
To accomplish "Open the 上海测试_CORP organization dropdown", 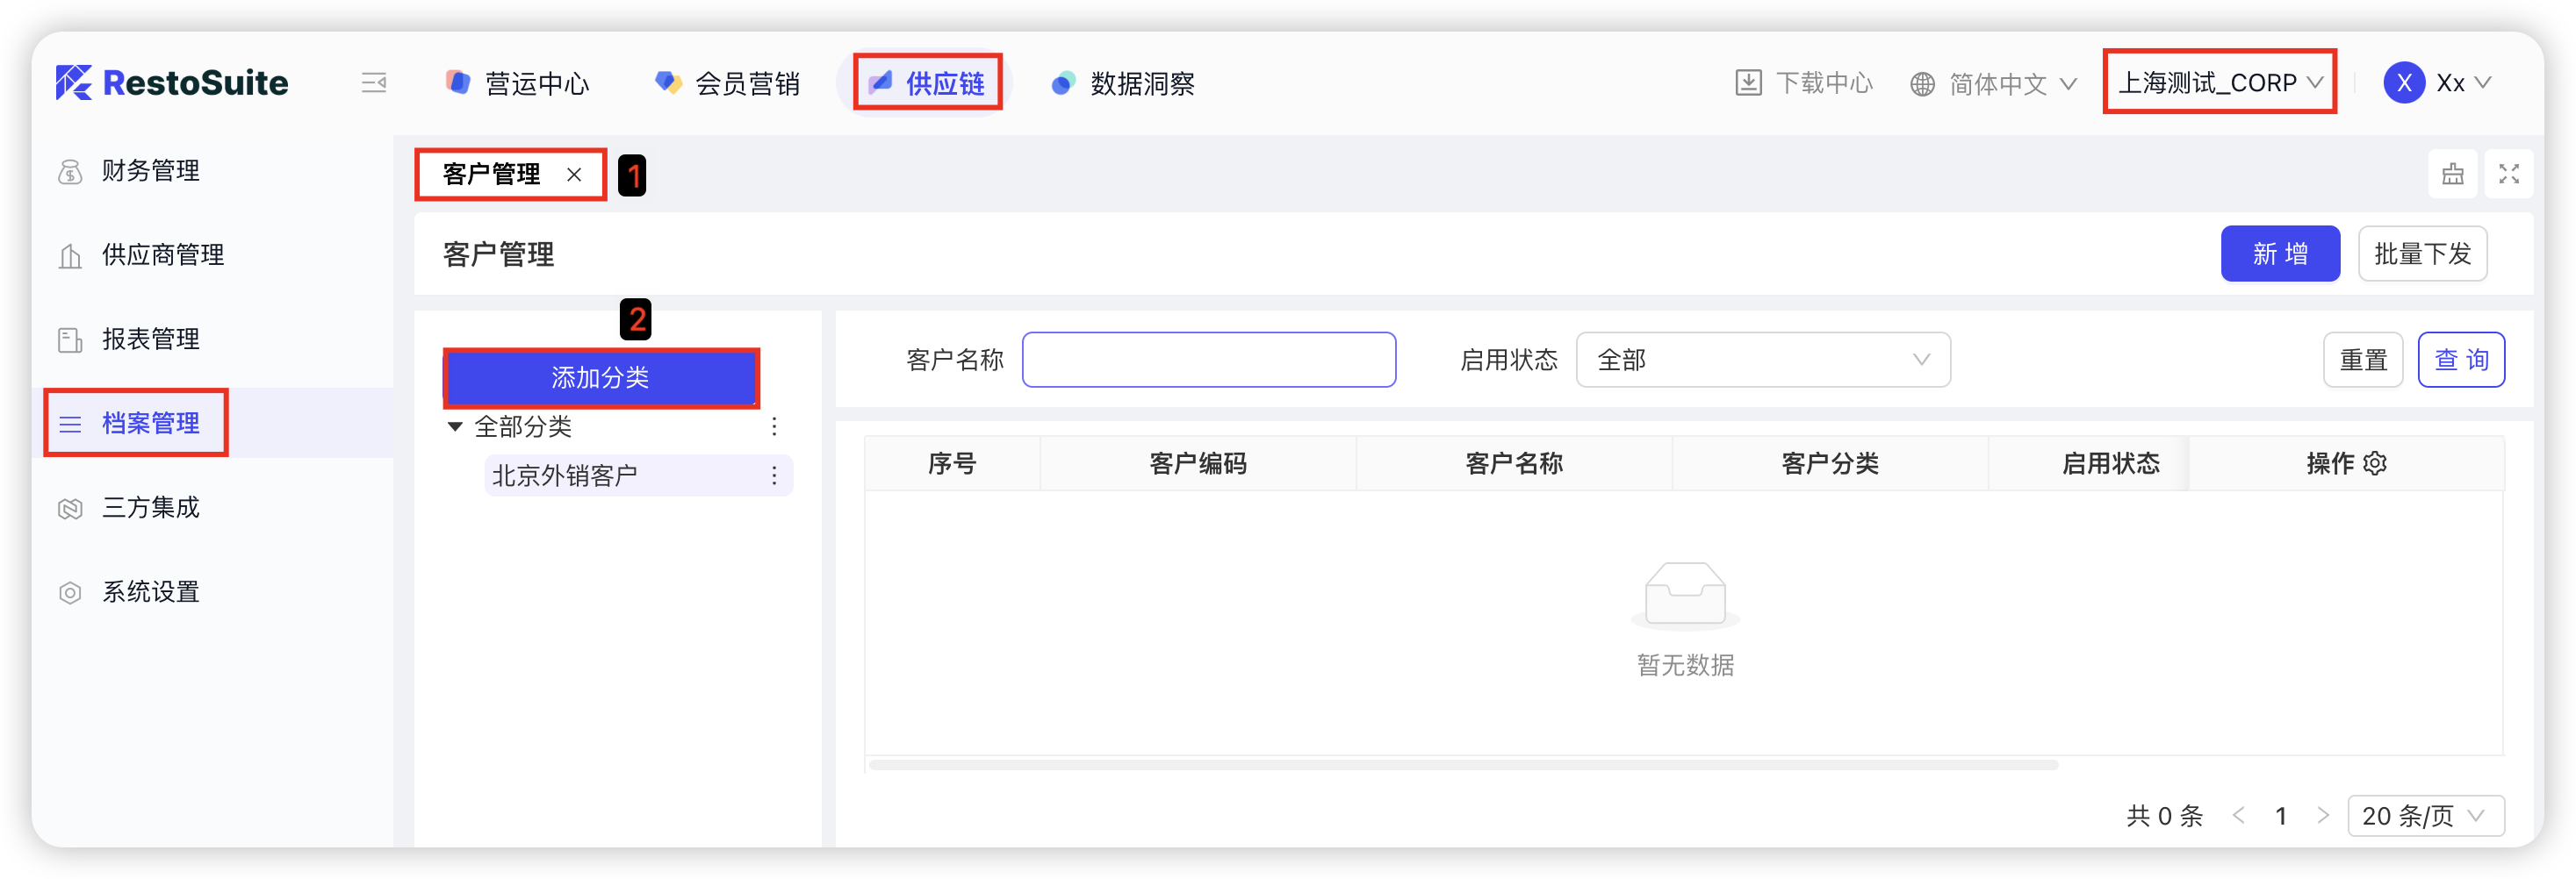I will (x=2219, y=83).
